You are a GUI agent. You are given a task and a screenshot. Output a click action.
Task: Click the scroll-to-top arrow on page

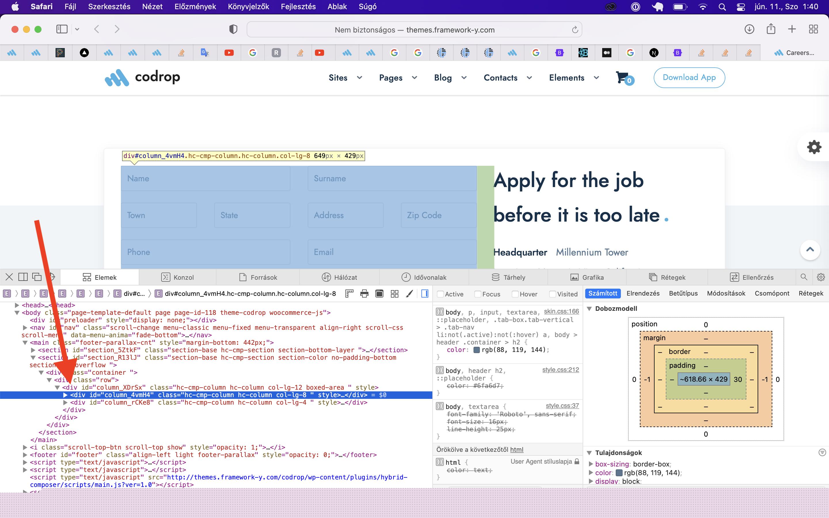(x=810, y=250)
